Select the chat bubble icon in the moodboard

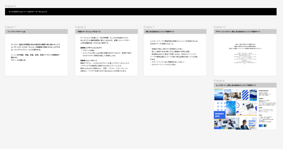[222, 106]
